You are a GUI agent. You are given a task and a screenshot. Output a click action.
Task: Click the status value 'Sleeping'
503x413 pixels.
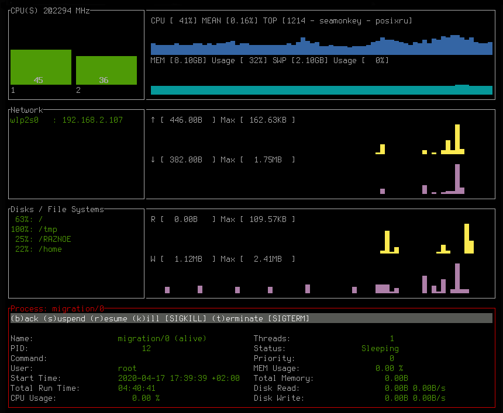pos(380,349)
